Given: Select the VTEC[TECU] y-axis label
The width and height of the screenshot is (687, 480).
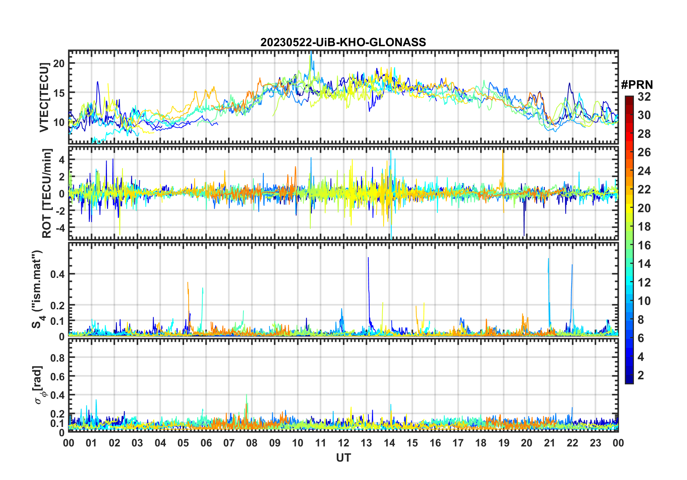Looking at the screenshot, I should (44, 97).
